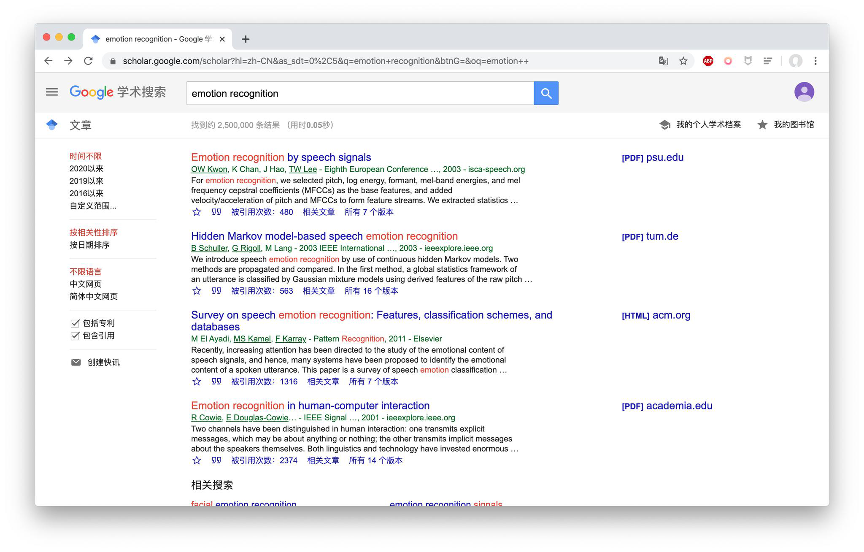Open author B Schuller profile
Screen dimensions: 864x552
click(209, 248)
